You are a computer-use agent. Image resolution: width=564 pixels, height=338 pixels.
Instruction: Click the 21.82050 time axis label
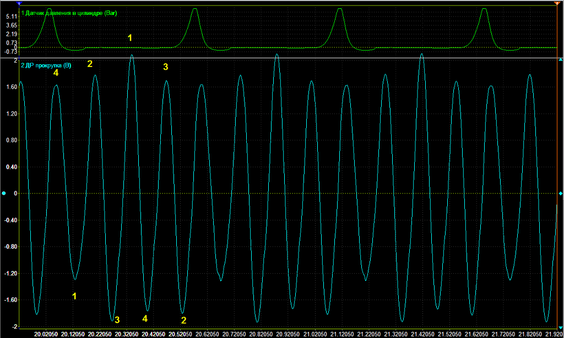pos(530,334)
